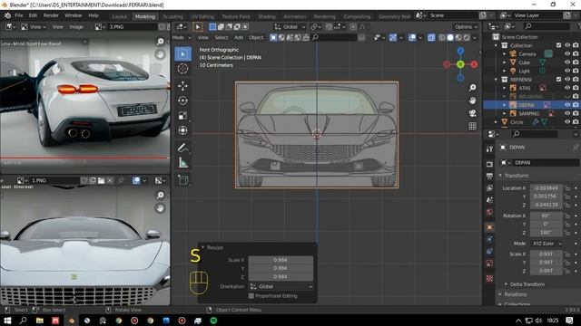The width and height of the screenshot is (581, 326).
Task: Click the outliner search field
Action: [x=547, y=26]
